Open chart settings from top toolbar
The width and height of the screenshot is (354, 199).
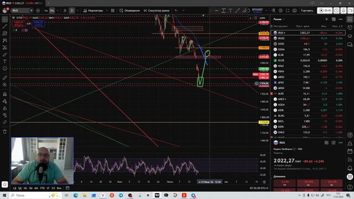coord(280,11)
